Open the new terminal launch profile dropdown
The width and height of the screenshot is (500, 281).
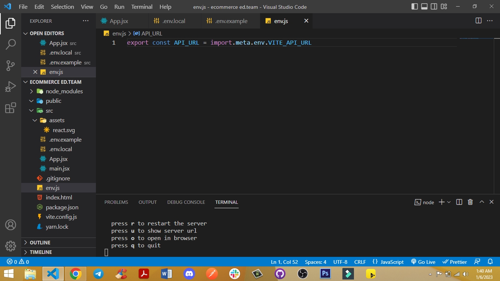coord(449,202)
